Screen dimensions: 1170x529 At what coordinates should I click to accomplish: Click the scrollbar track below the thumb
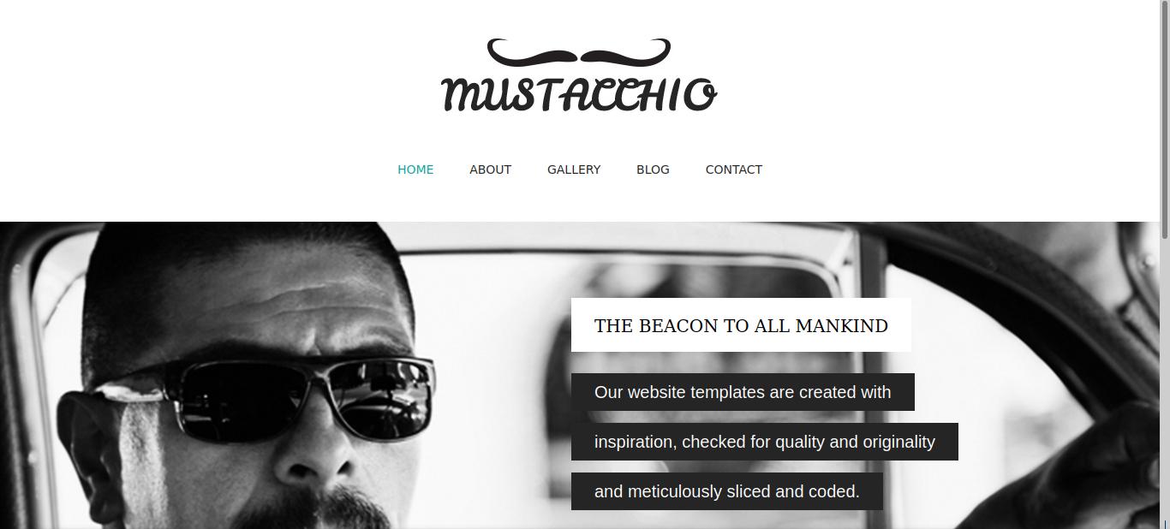(1164, 385)
